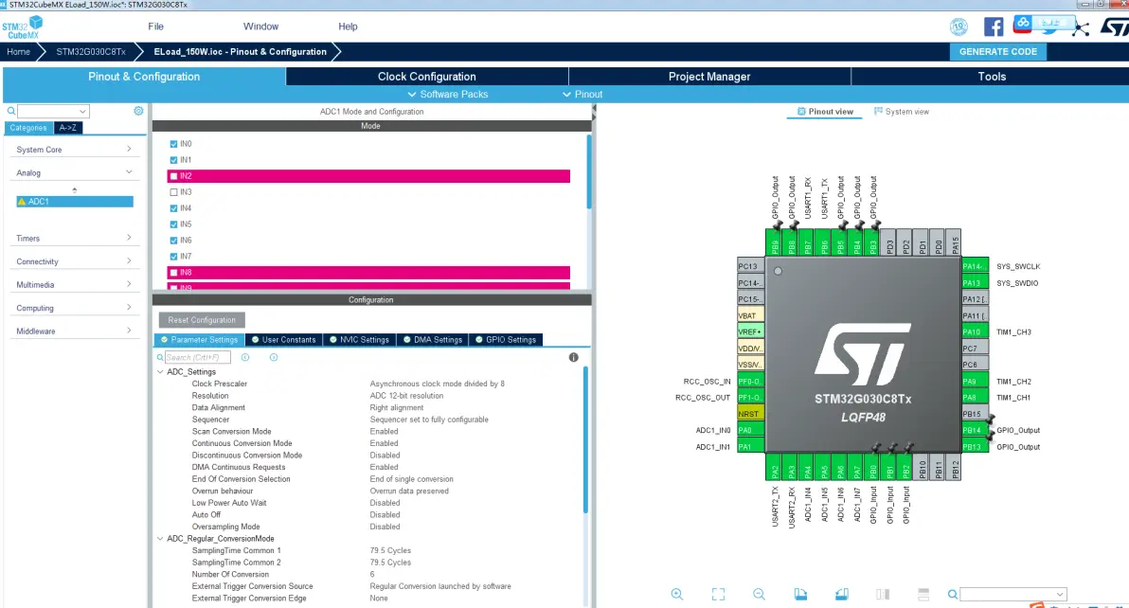This screenshot has height=608, width=1129.
Task: Open the DMA Settings tab
Action: point(433,340)
